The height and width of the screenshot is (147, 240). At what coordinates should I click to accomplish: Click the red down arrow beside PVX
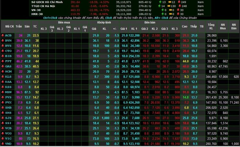point(3,102)
